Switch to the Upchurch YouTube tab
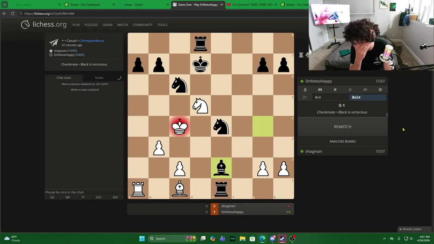 coord(252,5)
